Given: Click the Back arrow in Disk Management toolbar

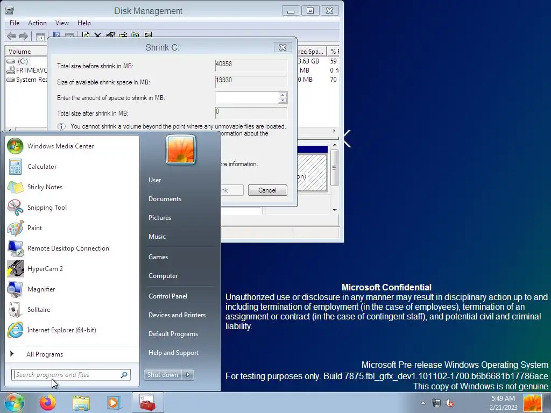Looking at the screenshot, I should click(11, 36).
